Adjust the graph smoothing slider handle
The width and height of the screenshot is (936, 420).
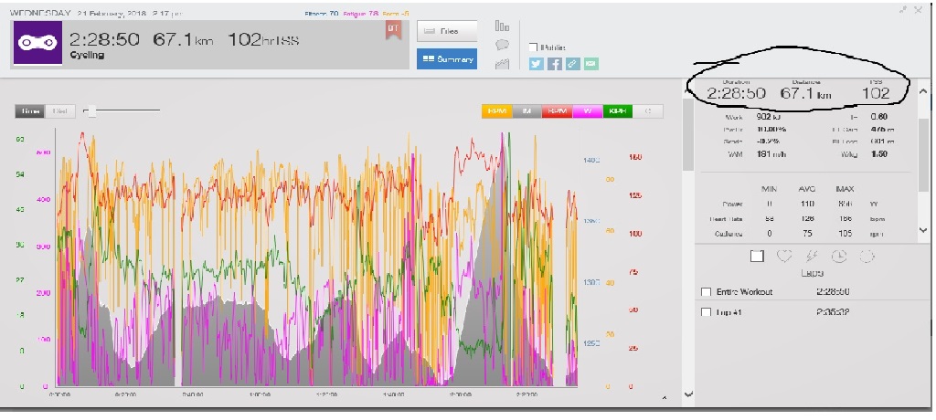coord(90,111)
